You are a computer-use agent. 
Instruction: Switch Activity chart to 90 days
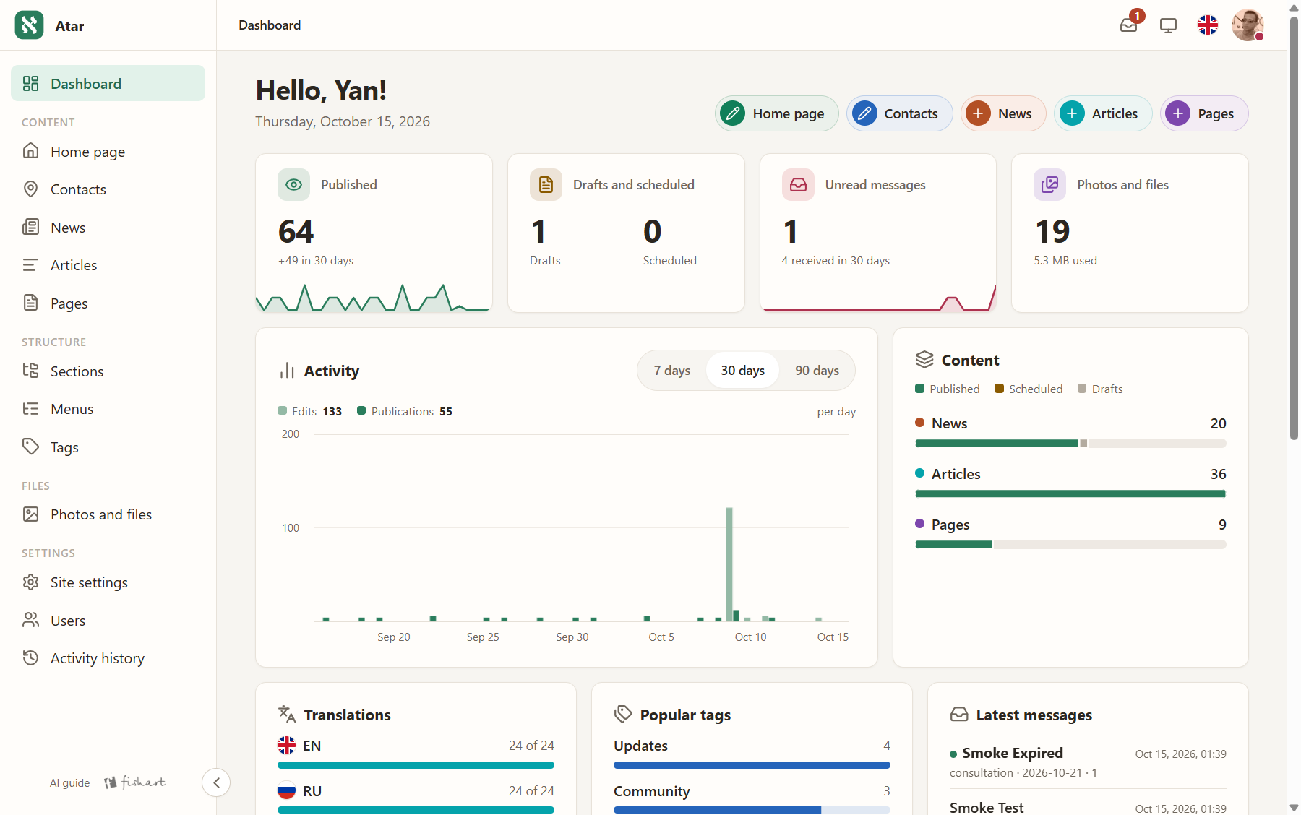click(817, 371)
